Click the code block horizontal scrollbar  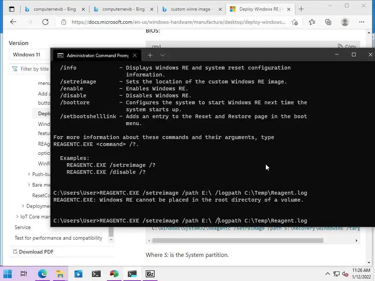[238, 240]
